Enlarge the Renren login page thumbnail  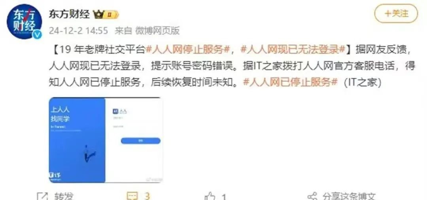pyautogui.click(x=106, y=140)
